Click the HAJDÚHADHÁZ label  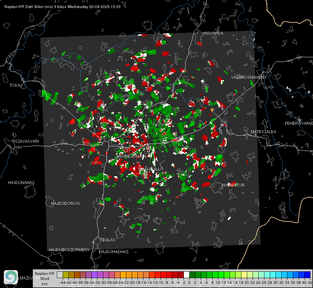point(114,252)
